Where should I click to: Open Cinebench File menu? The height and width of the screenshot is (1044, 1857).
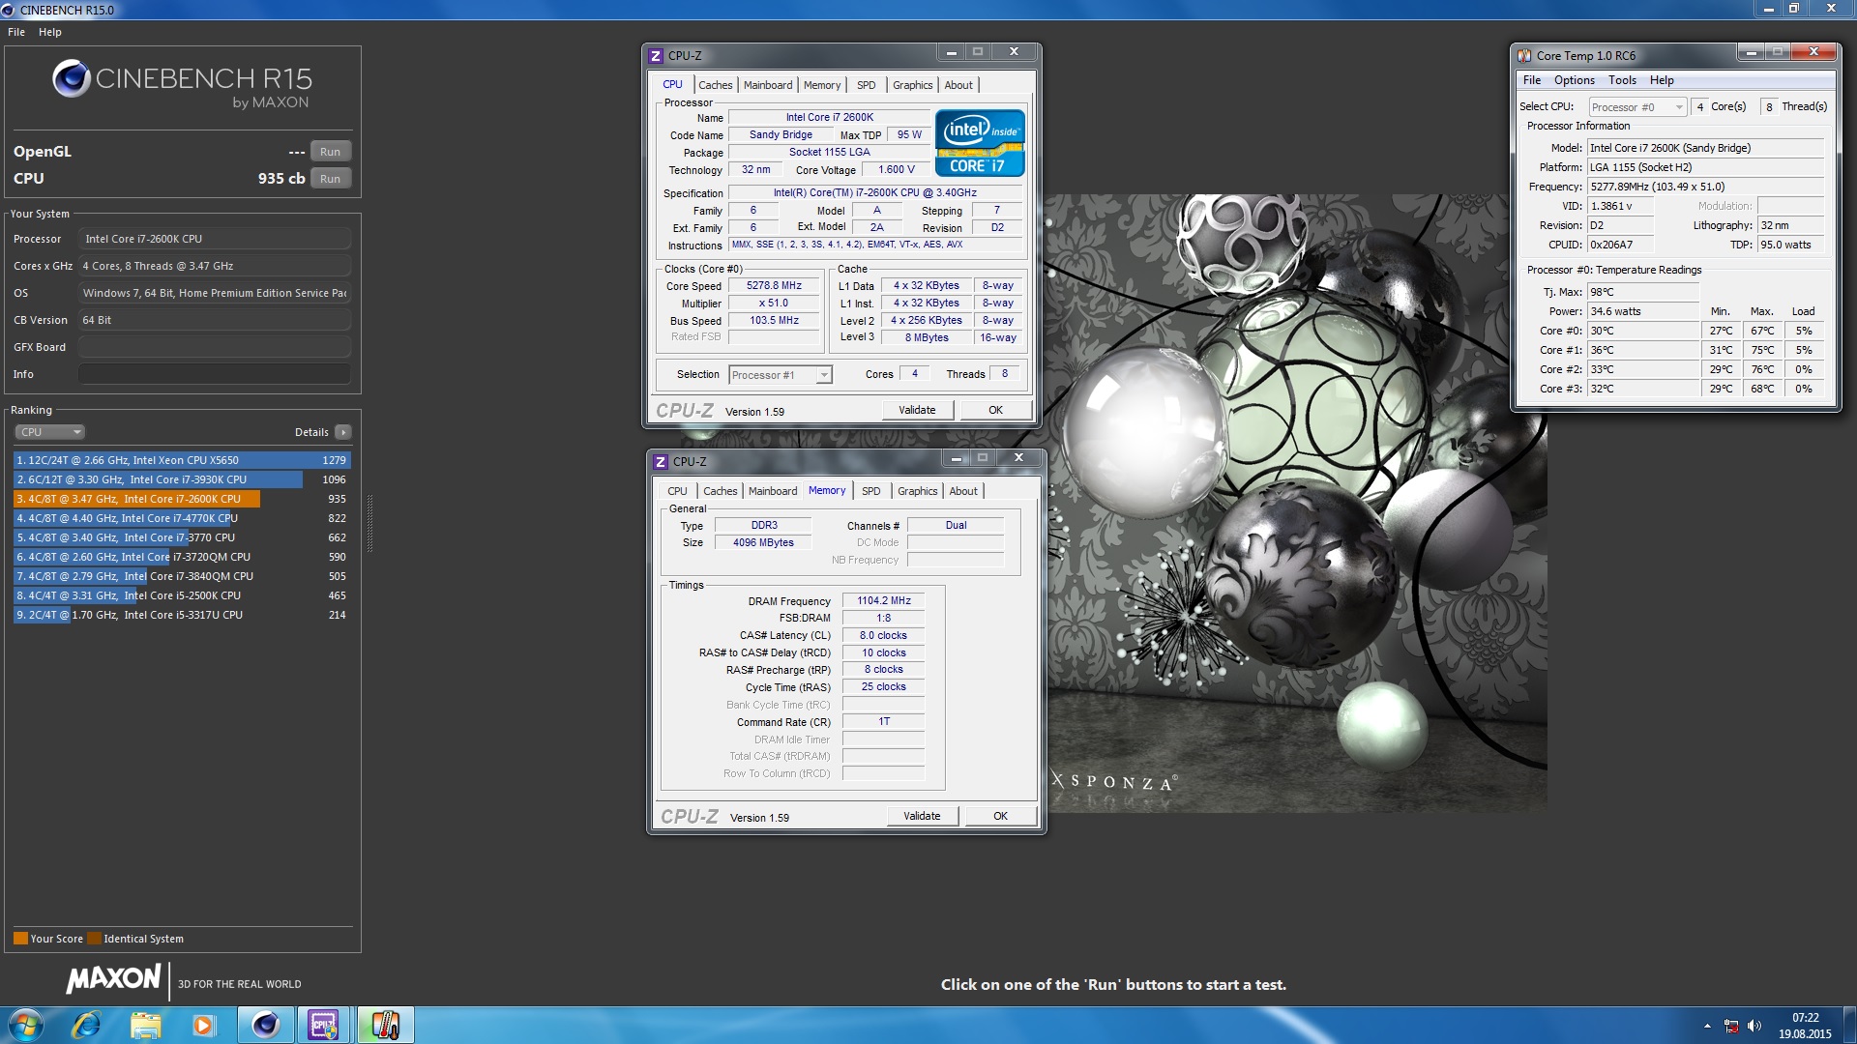[16, 32]
